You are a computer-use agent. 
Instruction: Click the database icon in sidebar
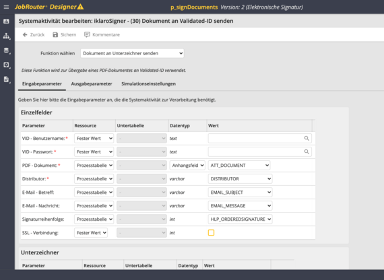6,50
